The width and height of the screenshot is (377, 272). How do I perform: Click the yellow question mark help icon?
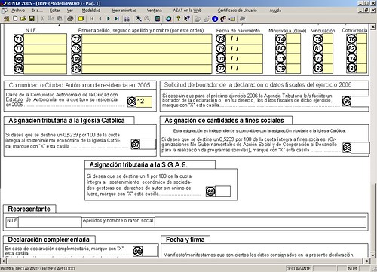[179, 19]
